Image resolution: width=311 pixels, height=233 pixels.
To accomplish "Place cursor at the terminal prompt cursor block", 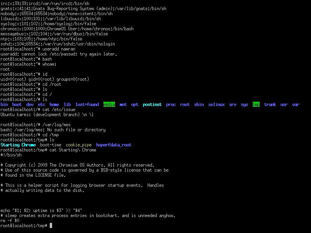I will click(51, 226).
